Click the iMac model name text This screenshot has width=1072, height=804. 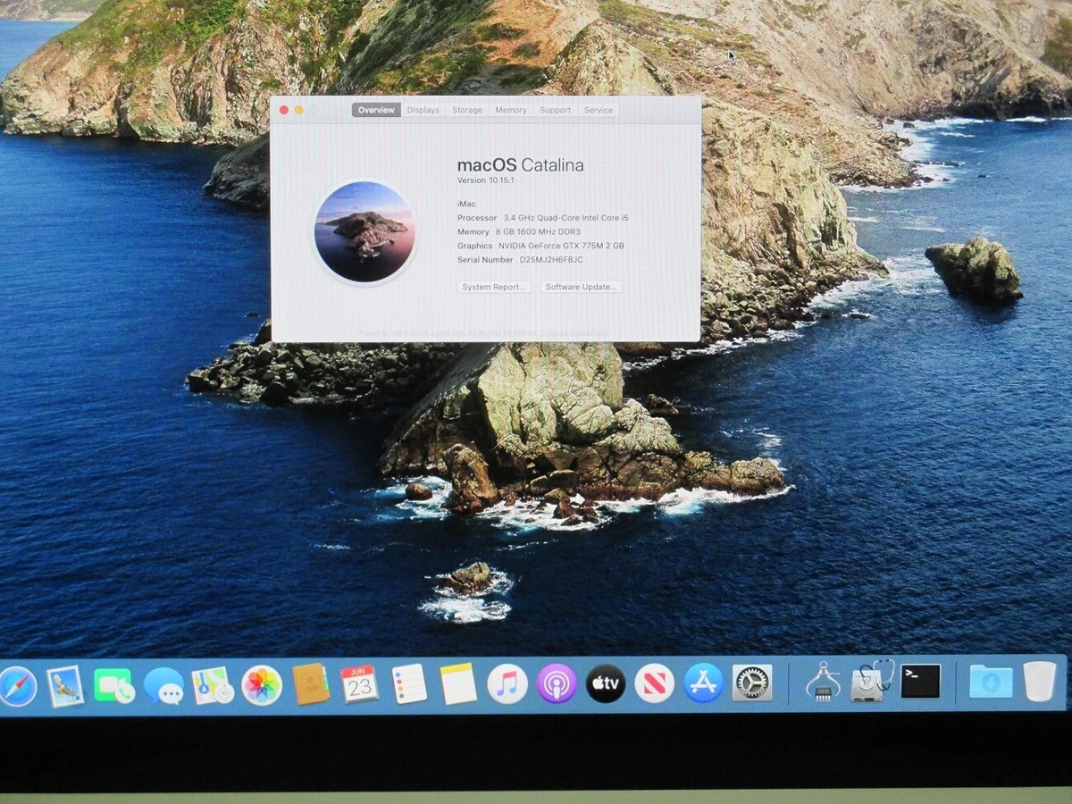tap(466, 205)
